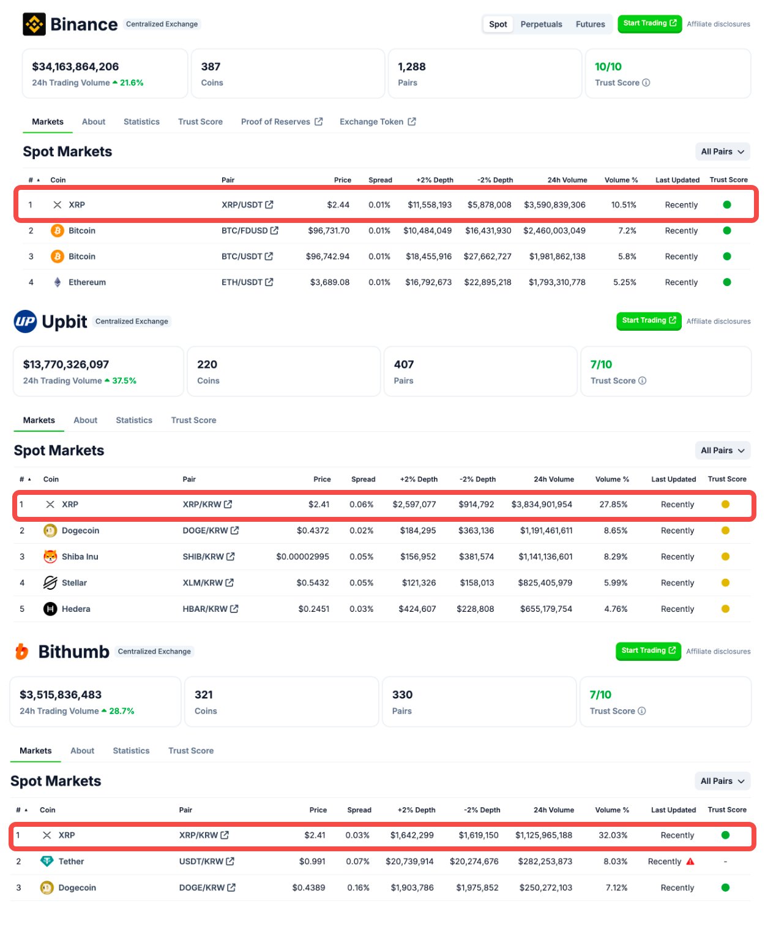
Task: Click the Binance logo icon
Action: click(34, 24)
